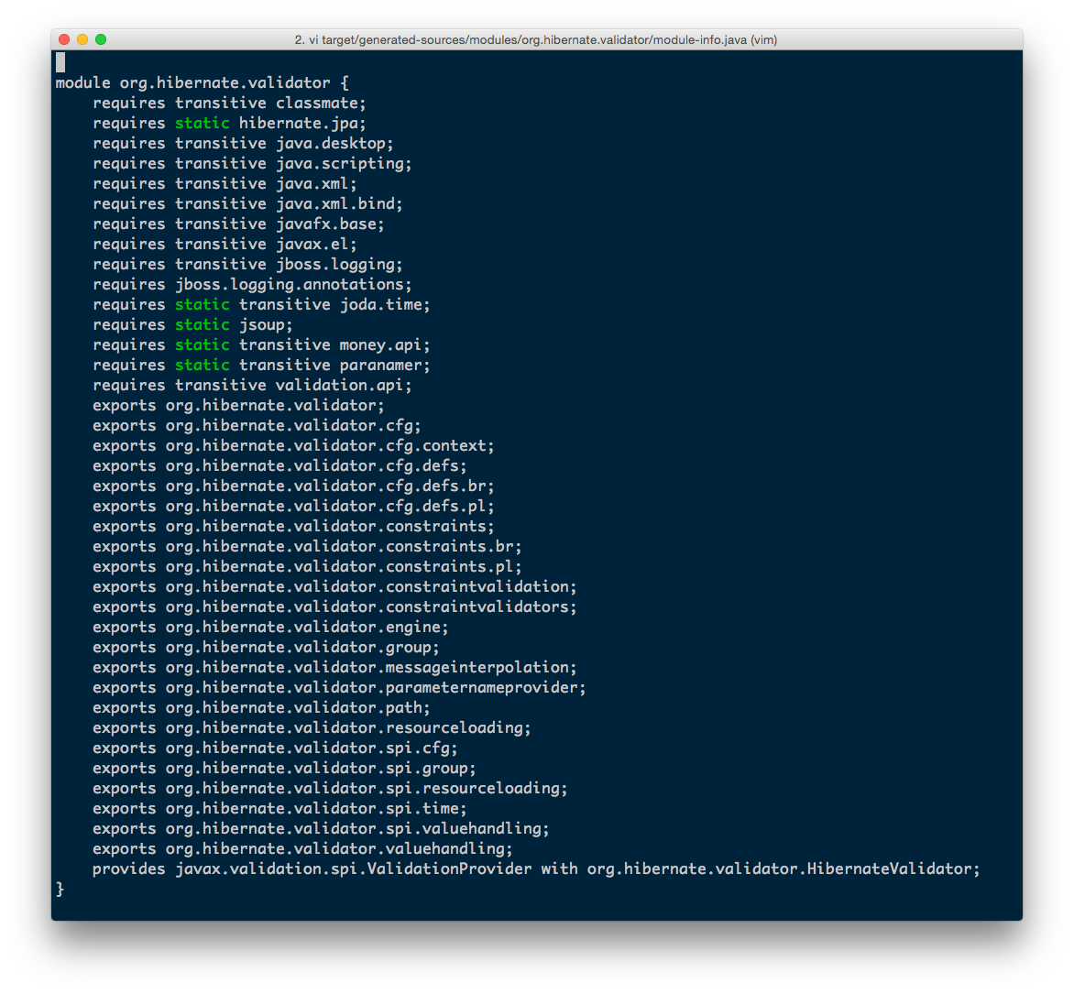Screen dimensions: 1074x994
Task: Click the cursor block in the top-left corner
Action: 60,61
